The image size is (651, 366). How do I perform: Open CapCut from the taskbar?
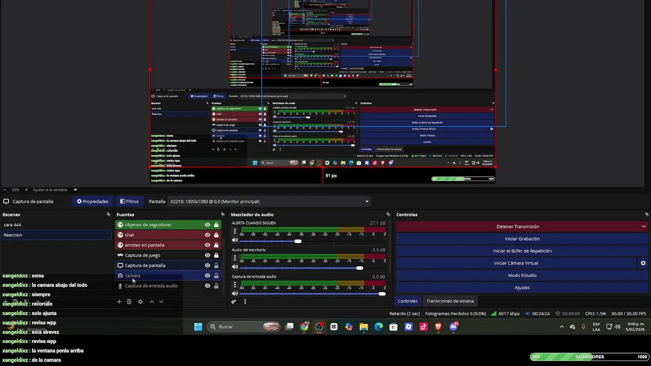pos(334,327)
